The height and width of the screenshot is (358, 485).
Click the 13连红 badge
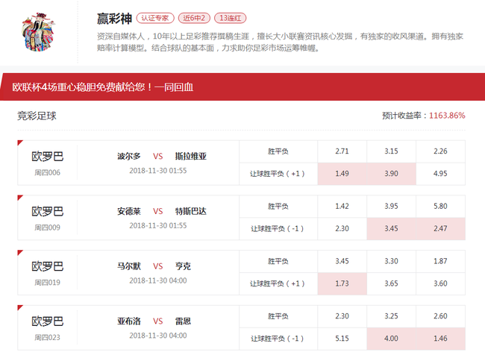pyautogui.click(x=231, y=18)
